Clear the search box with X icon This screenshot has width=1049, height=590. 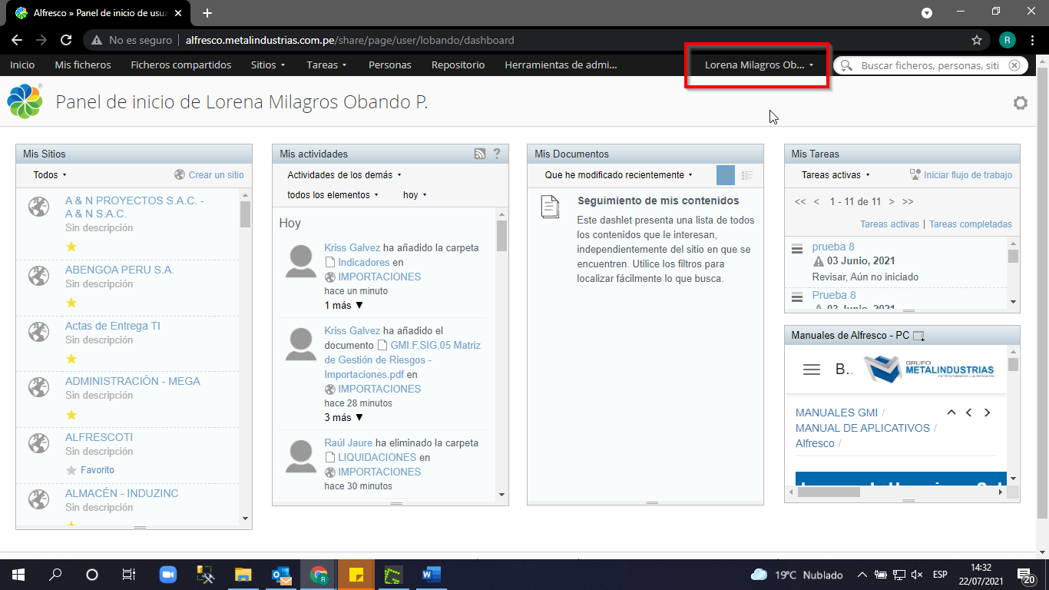click(x=1014, y=65)
